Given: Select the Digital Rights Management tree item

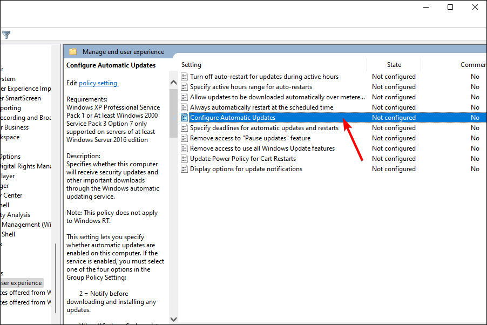Looking at the screenshot, I should [25, 166].
